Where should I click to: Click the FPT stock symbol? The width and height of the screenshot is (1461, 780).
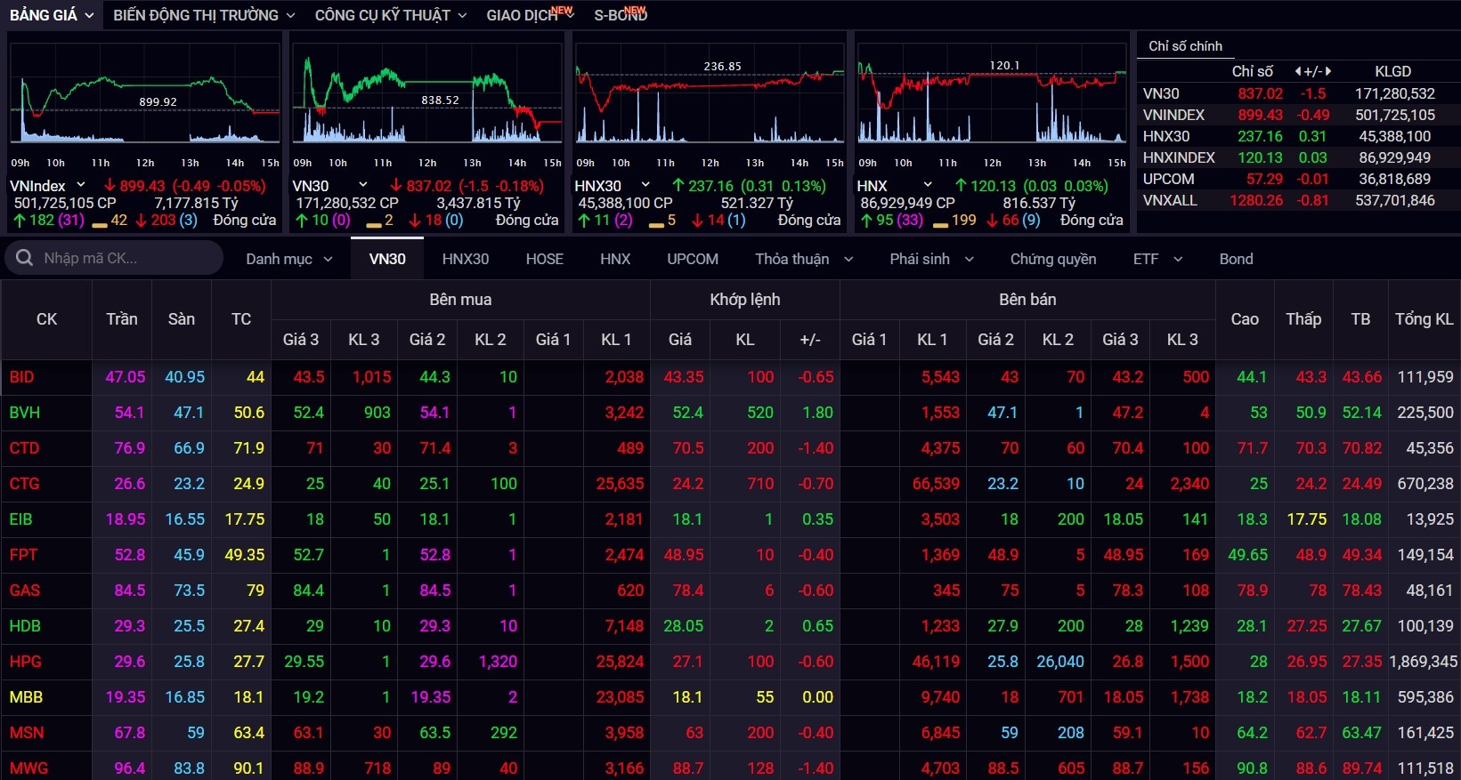click(23, 555)
